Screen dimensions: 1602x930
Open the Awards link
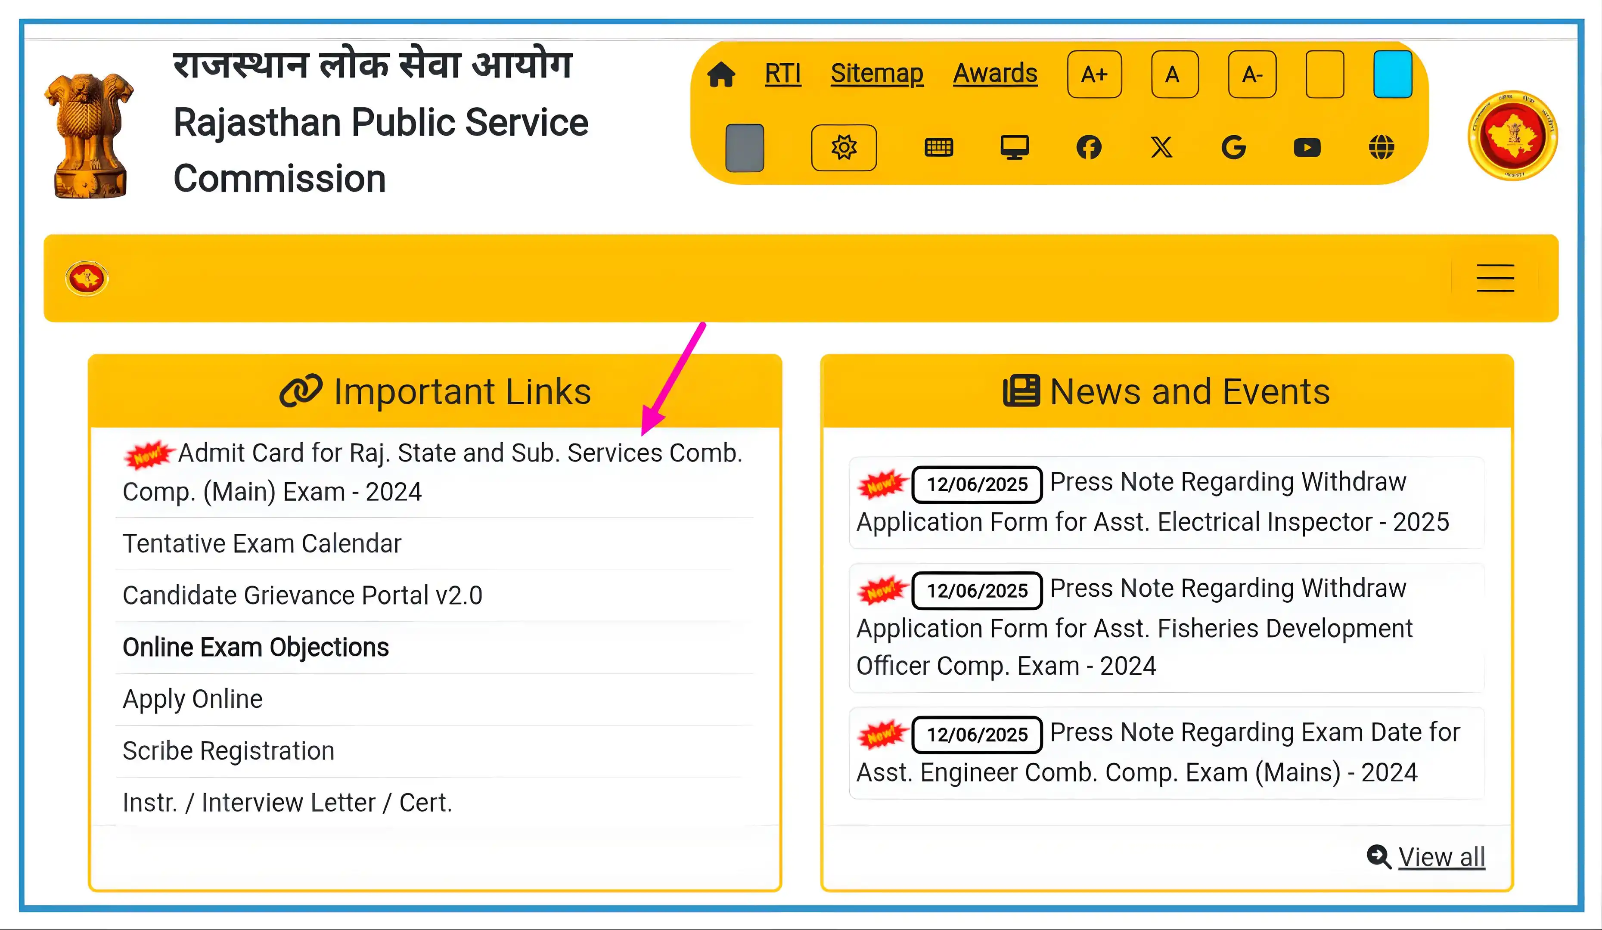click(x=995, y=74)
